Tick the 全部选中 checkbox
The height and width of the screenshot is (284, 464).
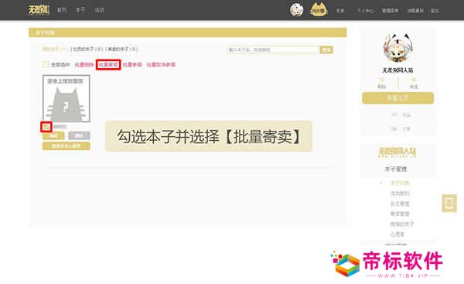click(46, 64)
